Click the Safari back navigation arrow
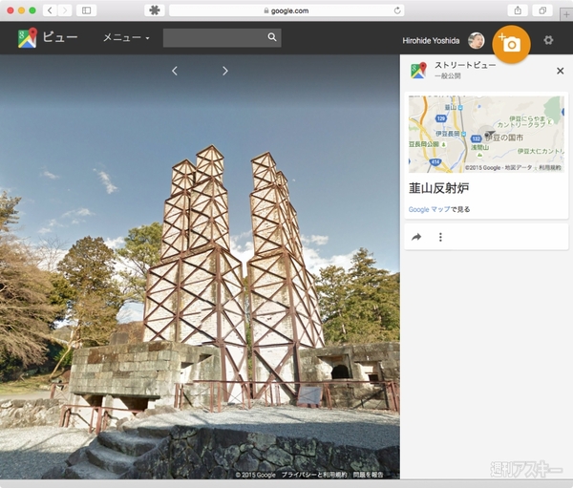This screenshot has height=488, width=573. pos(50,11)
